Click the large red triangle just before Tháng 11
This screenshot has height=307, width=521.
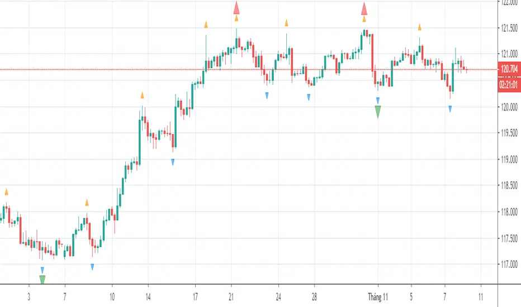pyautogui.click(x=364, y=8)
